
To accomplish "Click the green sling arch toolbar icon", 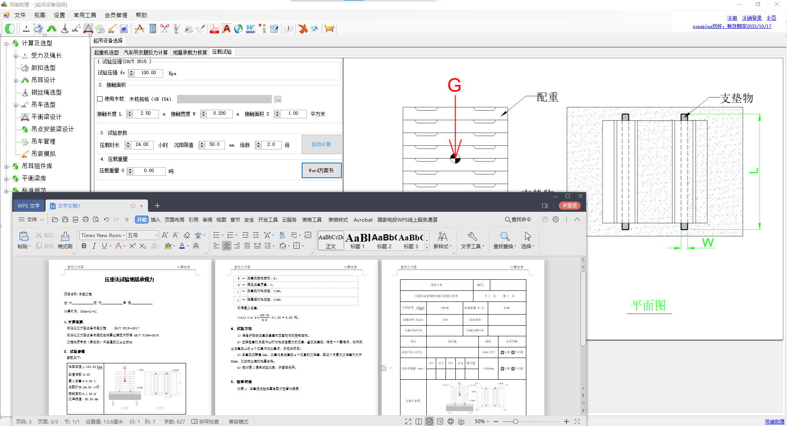I will 52,29.
